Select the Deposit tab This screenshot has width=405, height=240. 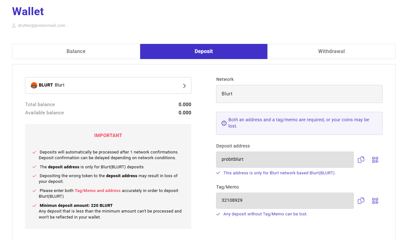tap(204, 51)
